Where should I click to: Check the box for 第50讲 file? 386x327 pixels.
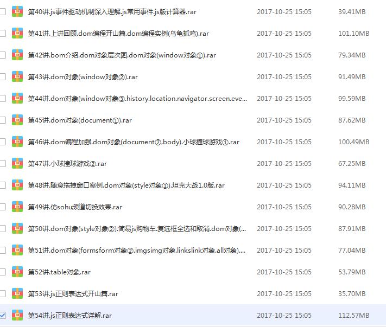[3, 228]
